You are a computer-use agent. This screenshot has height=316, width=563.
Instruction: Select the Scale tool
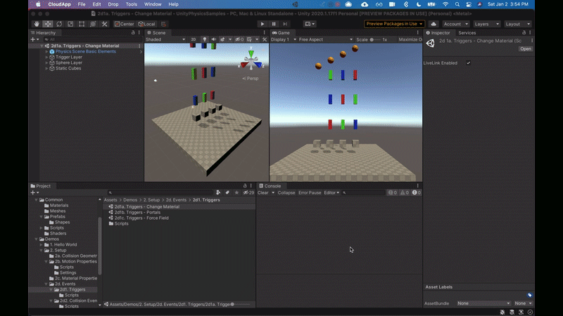click(x=70, y=24)
